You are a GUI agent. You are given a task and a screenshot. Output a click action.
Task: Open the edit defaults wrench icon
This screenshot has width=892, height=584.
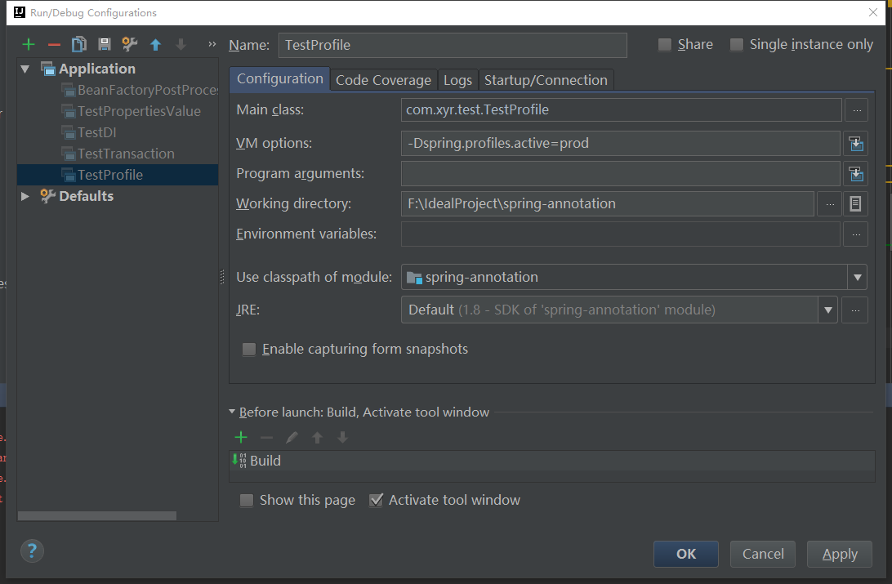point(129,45)
